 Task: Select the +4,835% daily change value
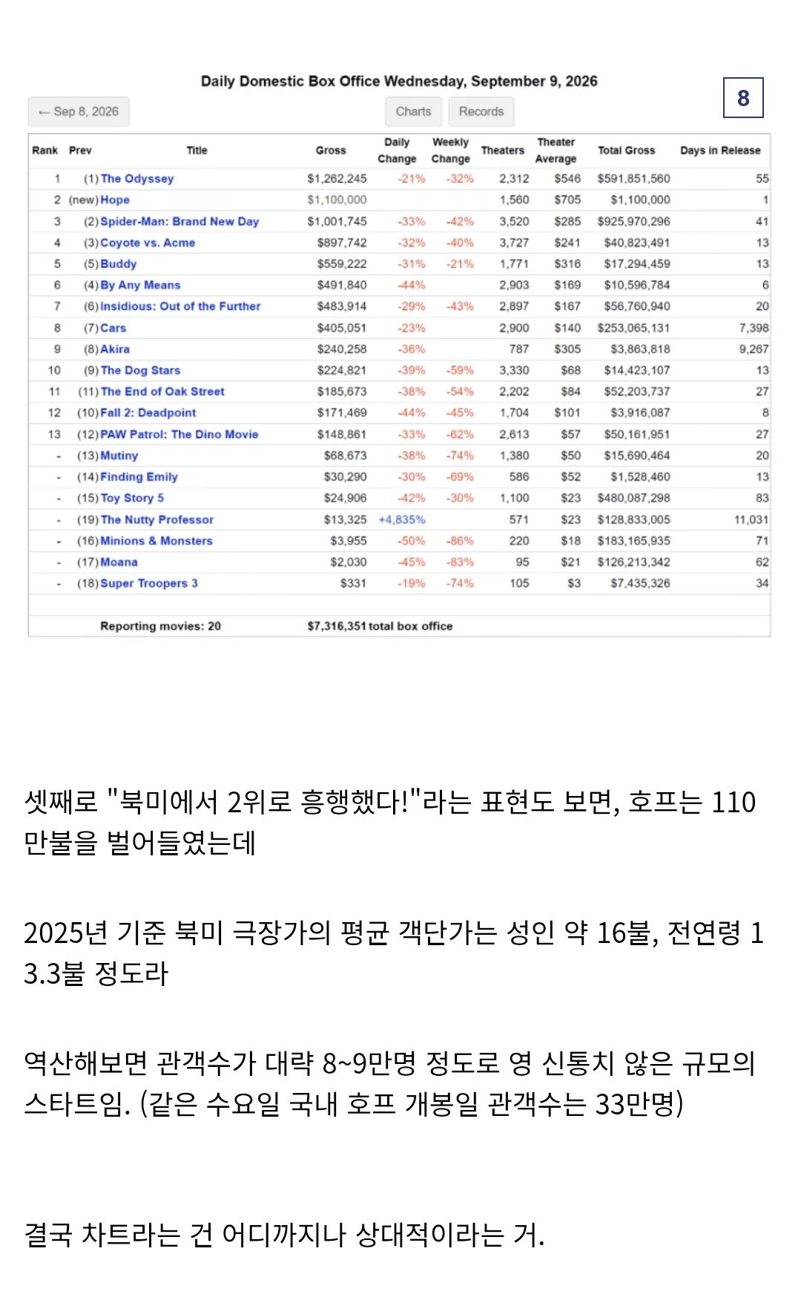[402, 520]
